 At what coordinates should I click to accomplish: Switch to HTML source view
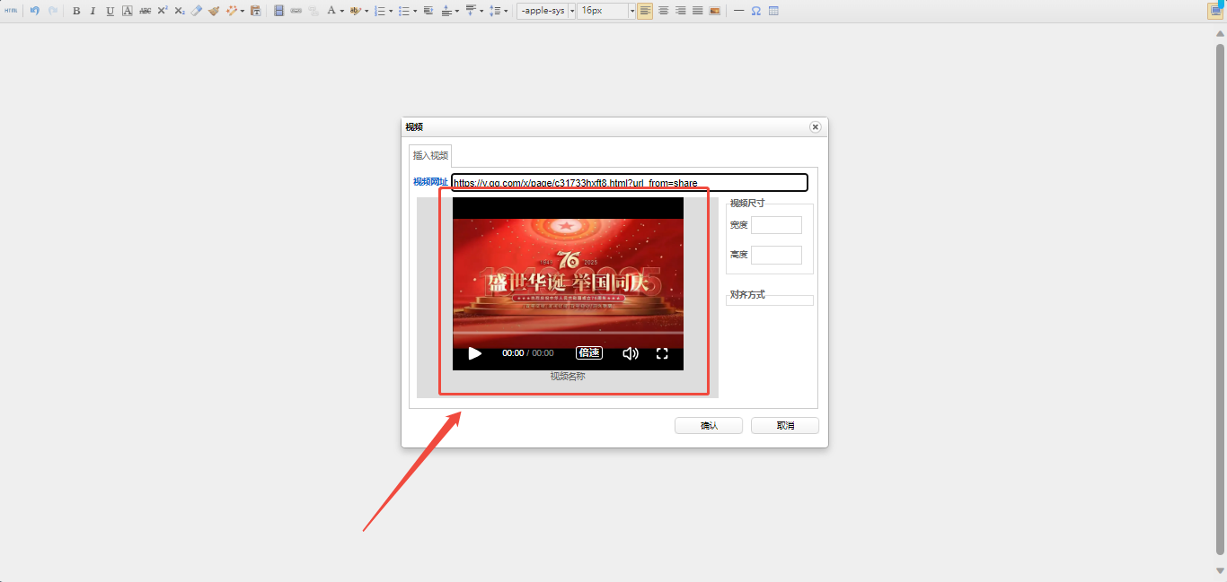(x=11, y=11)
